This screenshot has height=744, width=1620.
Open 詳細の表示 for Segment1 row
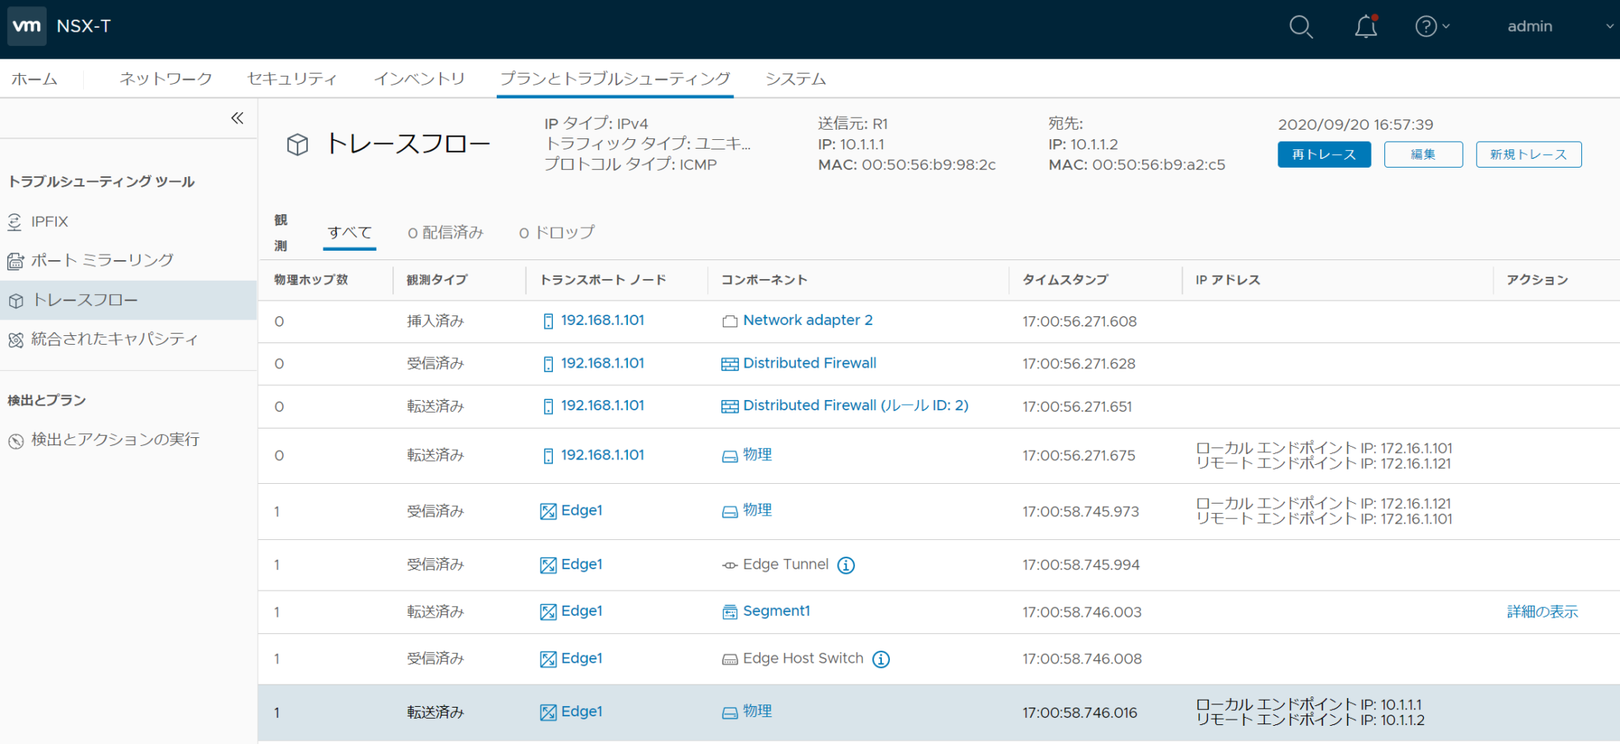click(x=1541, y=611)
